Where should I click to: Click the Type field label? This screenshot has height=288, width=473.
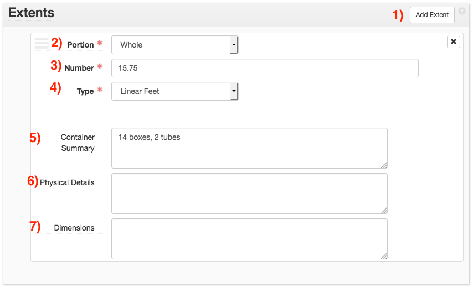(x=85, y=91)
